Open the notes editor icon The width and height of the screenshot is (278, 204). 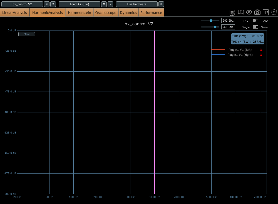point(232,12)
